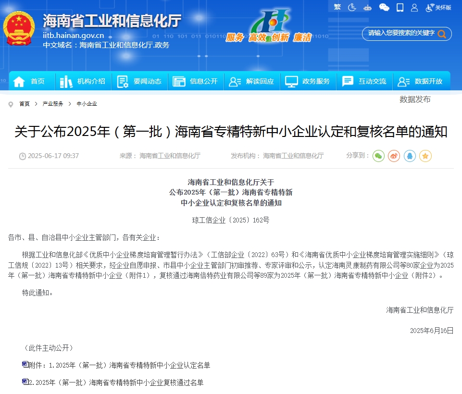Image resolution: width=462 pixels, height=394 pixels.
Task: Switch to Traditional Chinese with 繁 toggle
Action: 337,7
